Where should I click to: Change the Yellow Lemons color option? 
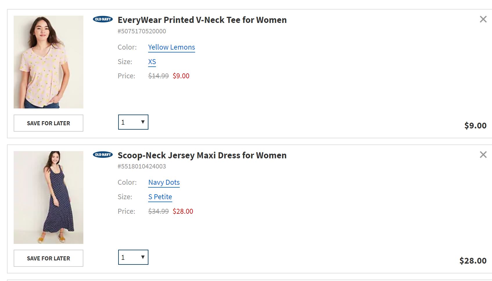[171, 47]
